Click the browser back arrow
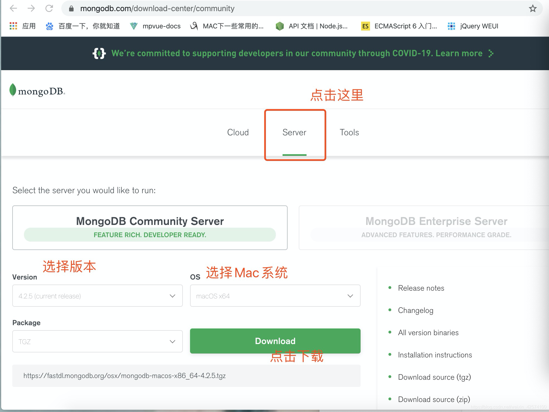The height and width of the screenshot is (412, 549). pyautogui.click(x=13, y=8)
